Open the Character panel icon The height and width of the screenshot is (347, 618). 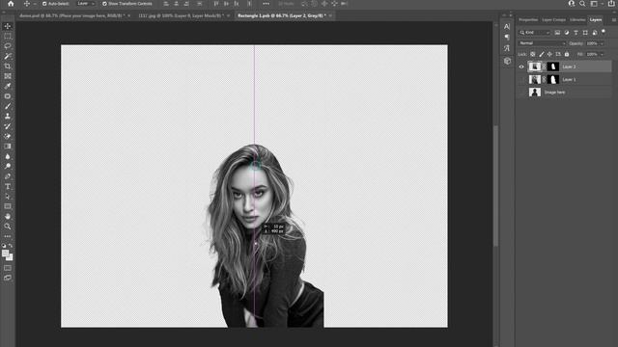[507, 26]
